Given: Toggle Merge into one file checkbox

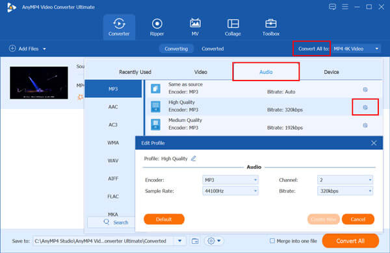Looking at the screenshot, I should pos(272,241).
